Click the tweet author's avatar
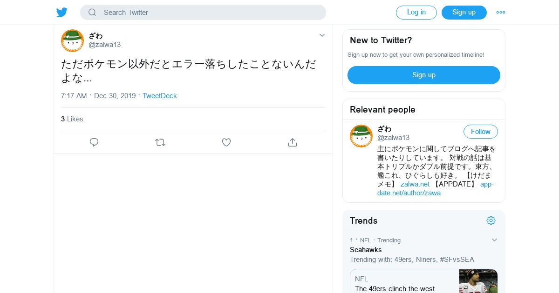Viewport: 559px width, 293px height. pos(72,40)
